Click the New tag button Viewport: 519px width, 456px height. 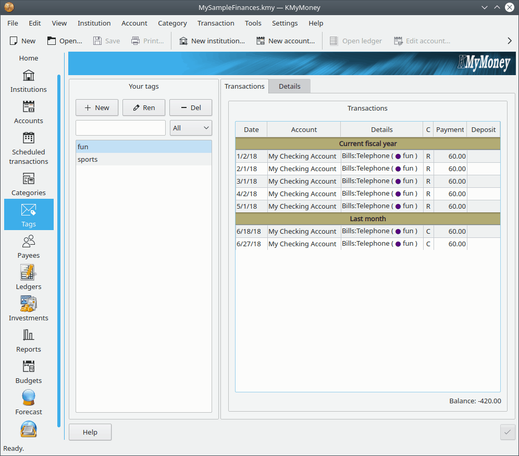pos(96,107)
